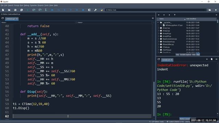This screenshot has height=123, width=219.
Task: Open the View menu
Action: pos(51,5)
